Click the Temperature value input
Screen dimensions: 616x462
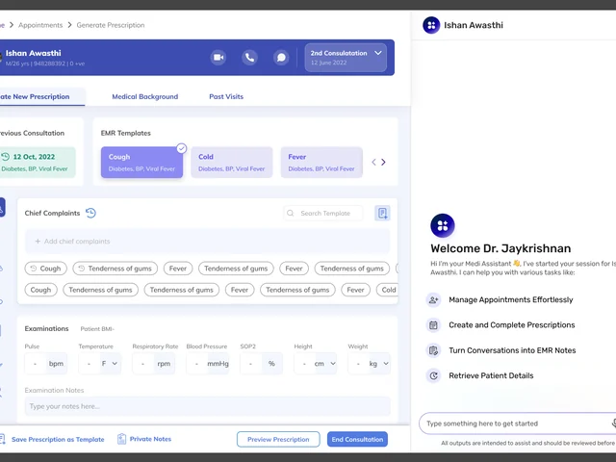[x=89, y=364]
